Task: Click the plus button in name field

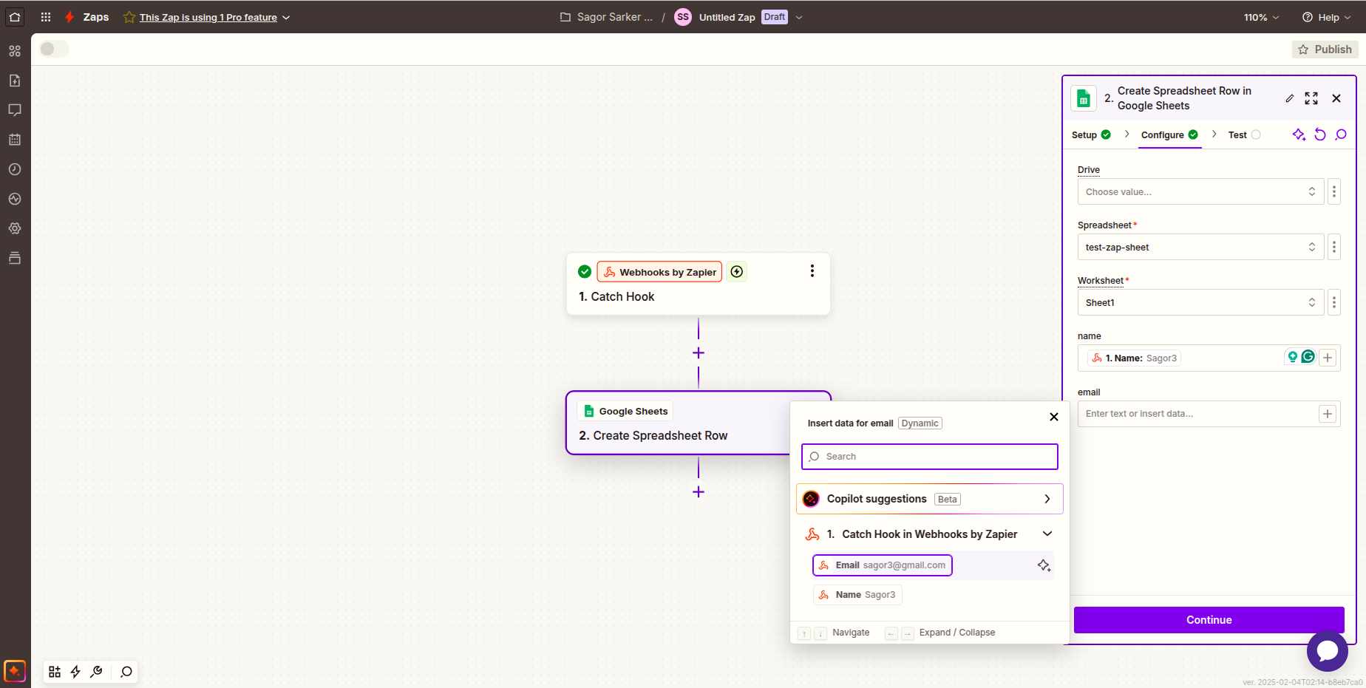Action: coord(1328,358)
